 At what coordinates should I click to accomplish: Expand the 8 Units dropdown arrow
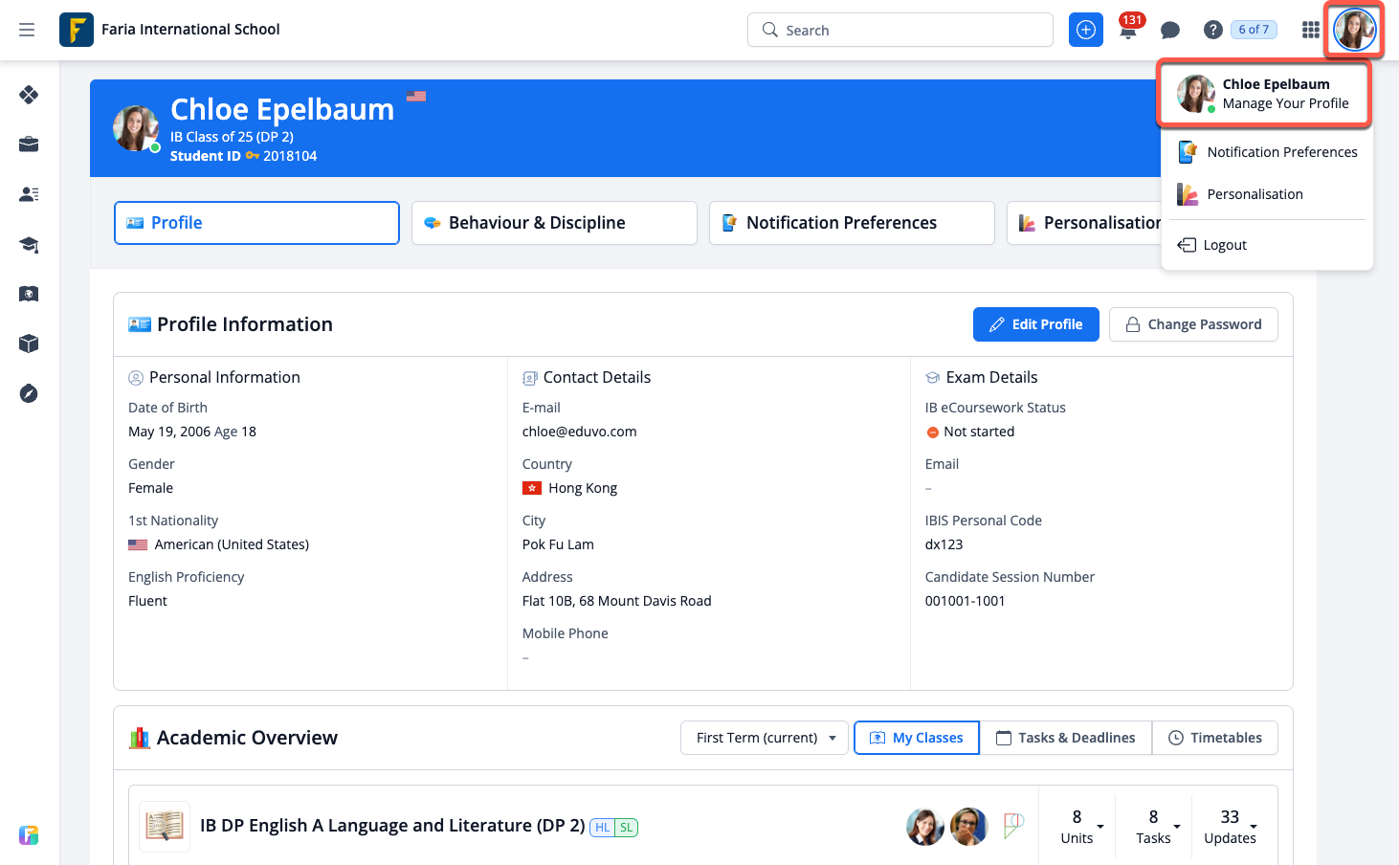pos(1100,827)
